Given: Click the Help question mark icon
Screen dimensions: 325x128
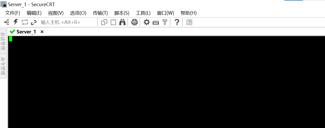Looking at the screenshot, I should pos(177,22).
